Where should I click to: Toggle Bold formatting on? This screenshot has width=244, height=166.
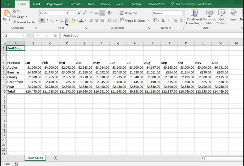point(42,20)
